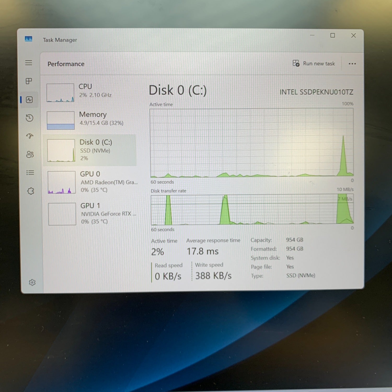Click the Task Manager title bar icon
This screenshot has height=392, width=392.
(x=28, y=39)
